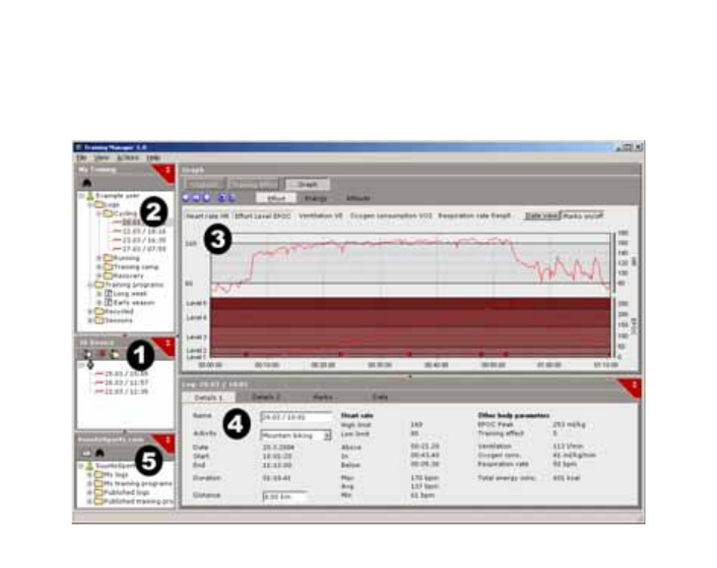Click the Graph view button
This screenshot has height=568, width=717.
307,184
